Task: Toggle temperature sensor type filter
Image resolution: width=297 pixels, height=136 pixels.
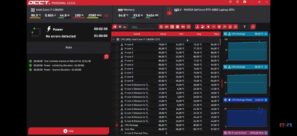Action: coord(197,27)
